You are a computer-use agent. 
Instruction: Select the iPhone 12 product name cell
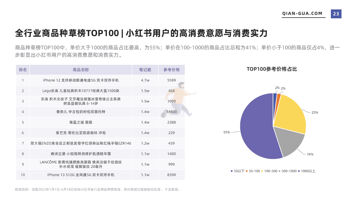point(81,80)
